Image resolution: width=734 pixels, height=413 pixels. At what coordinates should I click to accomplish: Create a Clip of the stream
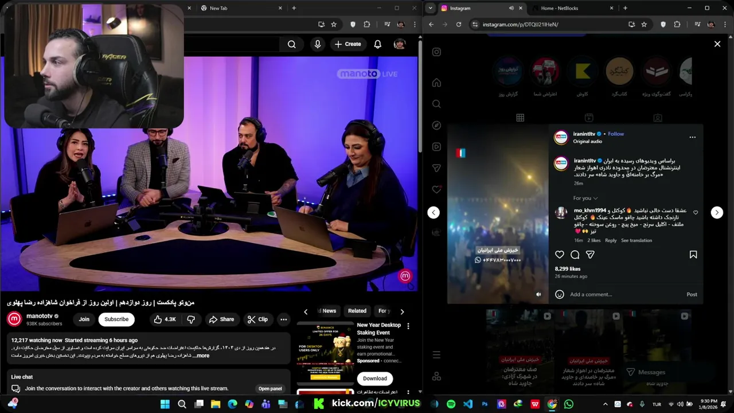point(257,320)
